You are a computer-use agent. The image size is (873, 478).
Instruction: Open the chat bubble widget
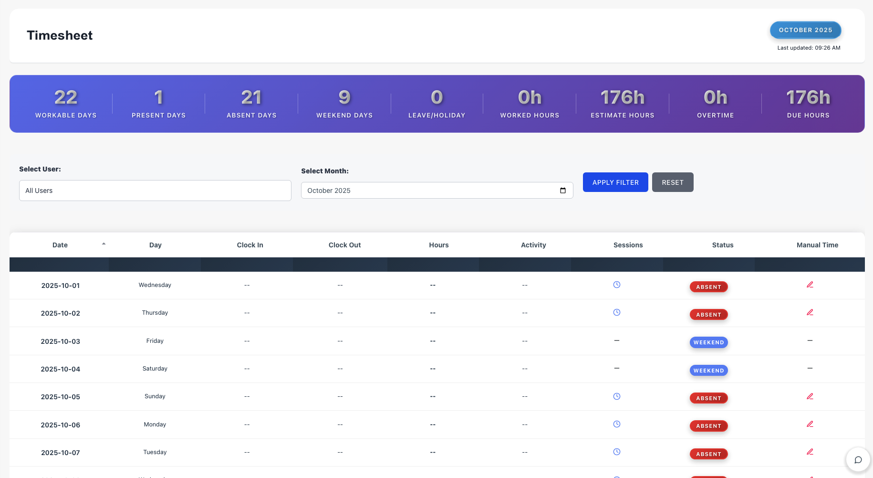click(x=858, y=460)
